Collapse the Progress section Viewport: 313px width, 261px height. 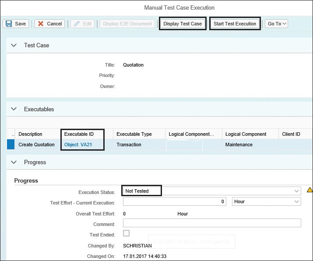[14, 162]
